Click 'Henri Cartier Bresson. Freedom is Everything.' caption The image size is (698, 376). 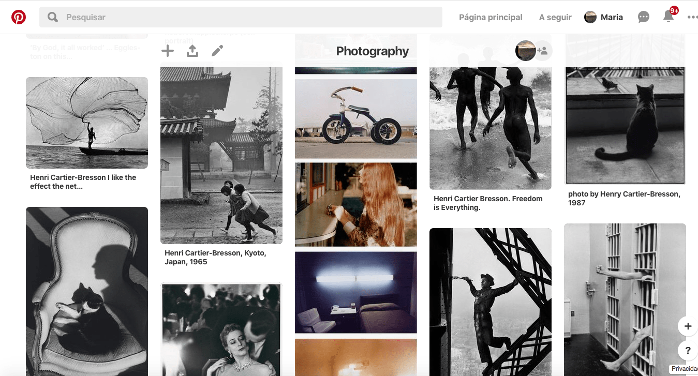[x=488, y=203]
